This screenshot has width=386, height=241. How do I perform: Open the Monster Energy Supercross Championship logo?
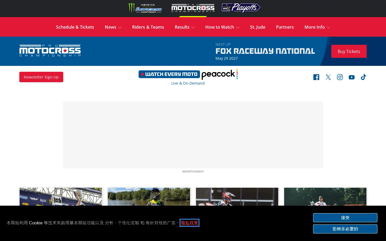[145, 8]
